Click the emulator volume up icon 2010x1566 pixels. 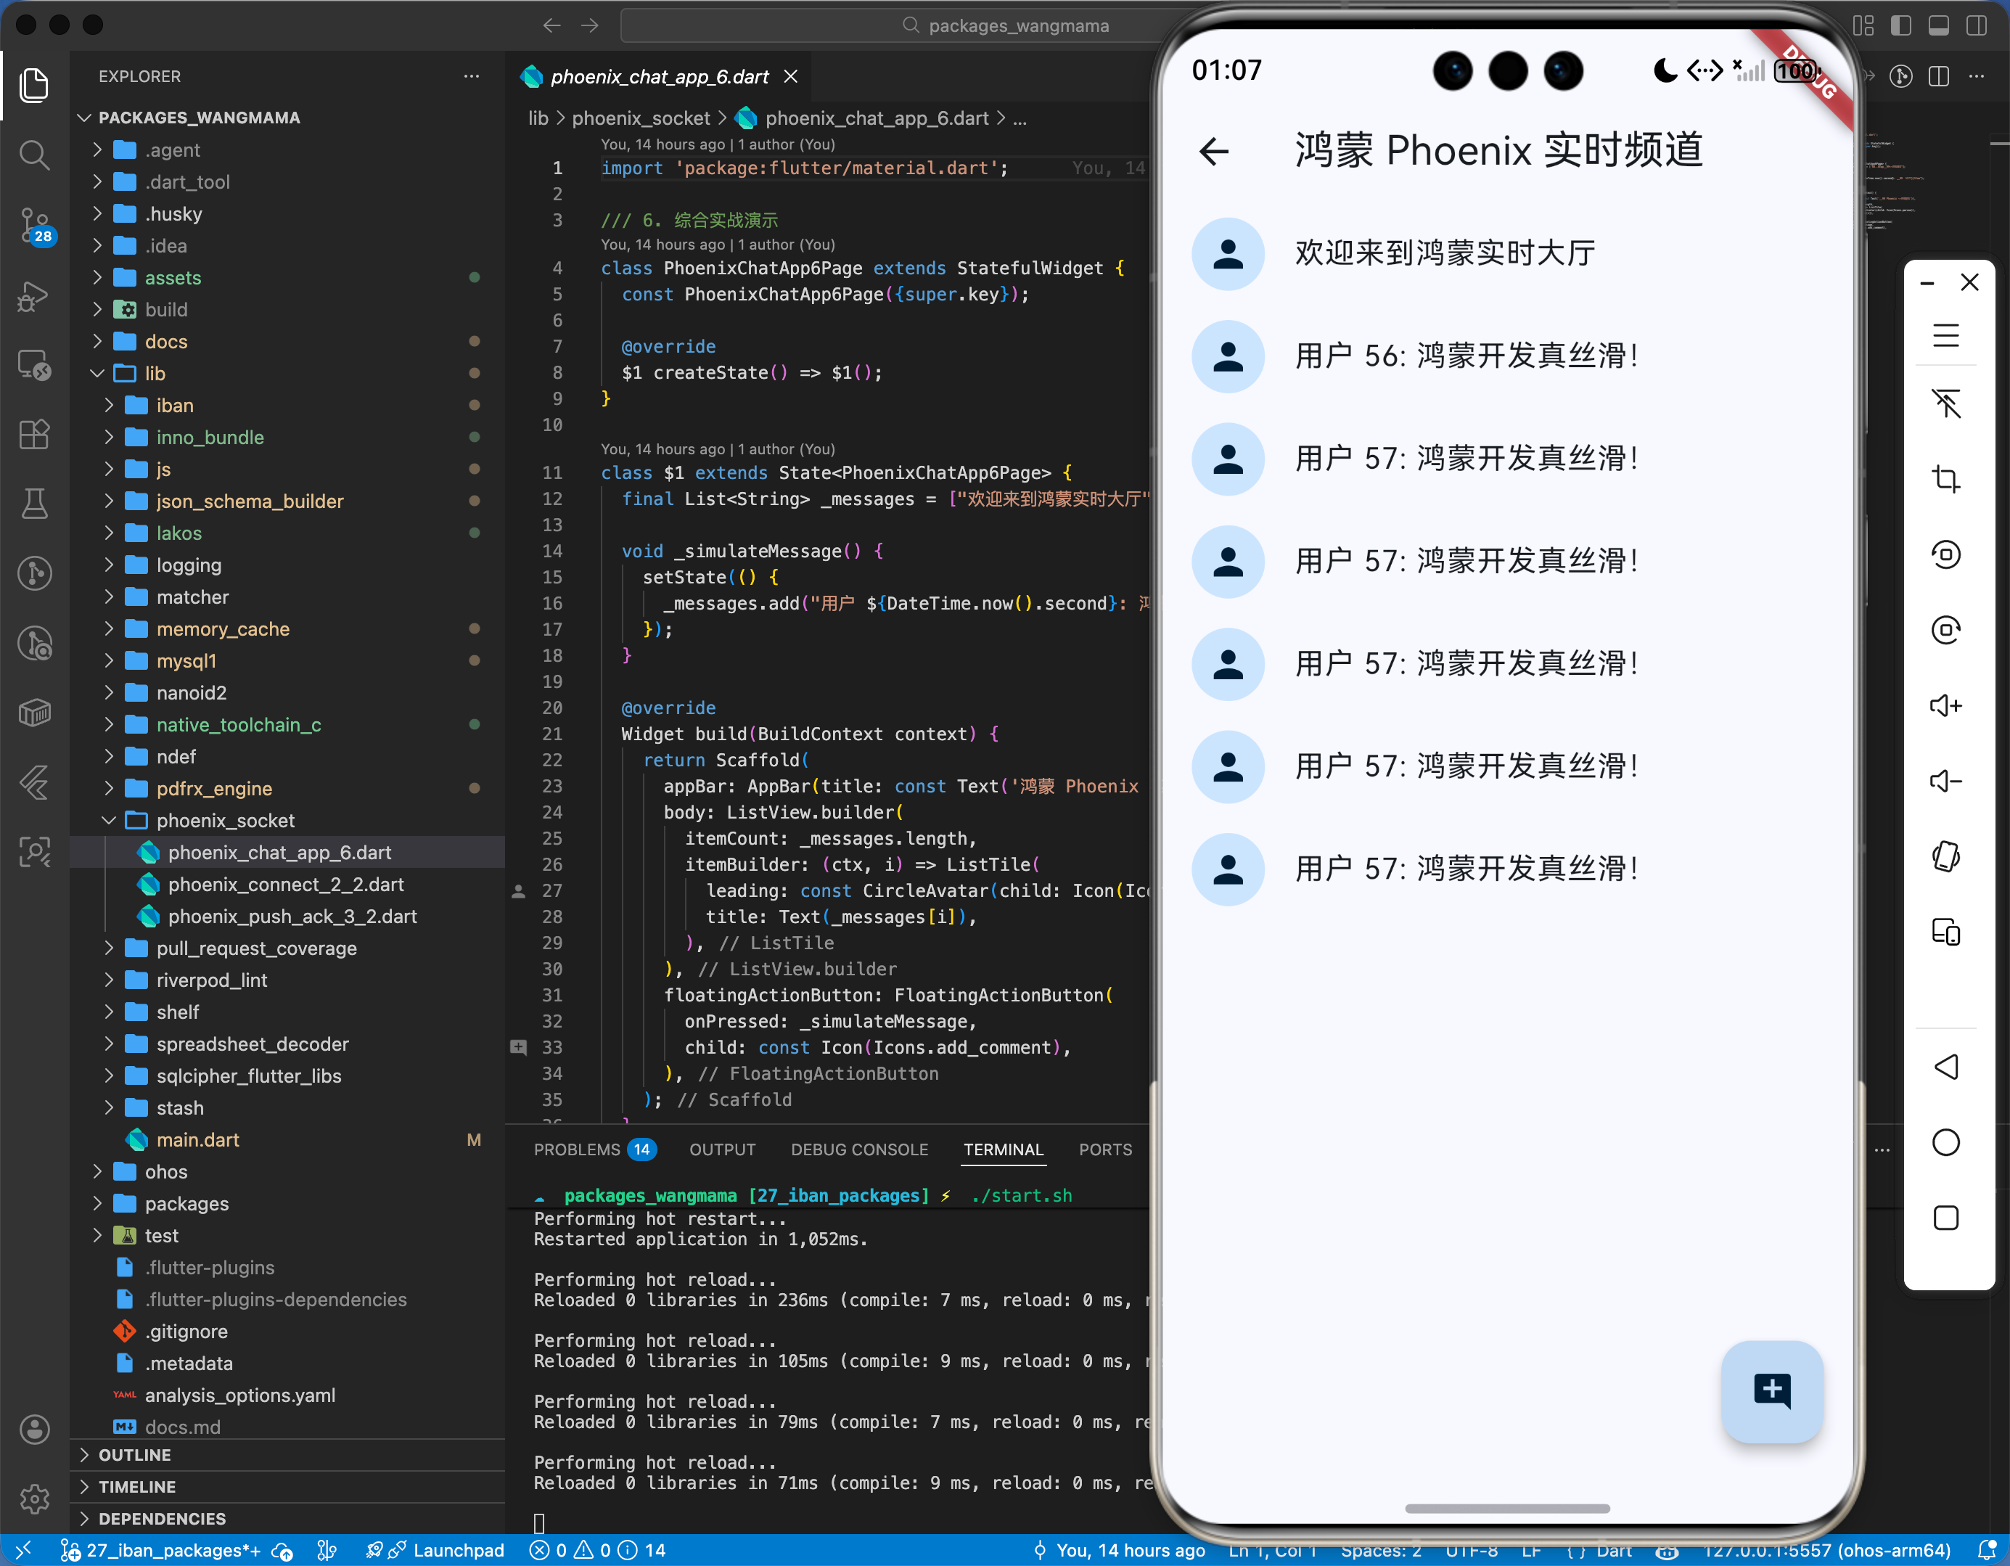(1945, 706)
